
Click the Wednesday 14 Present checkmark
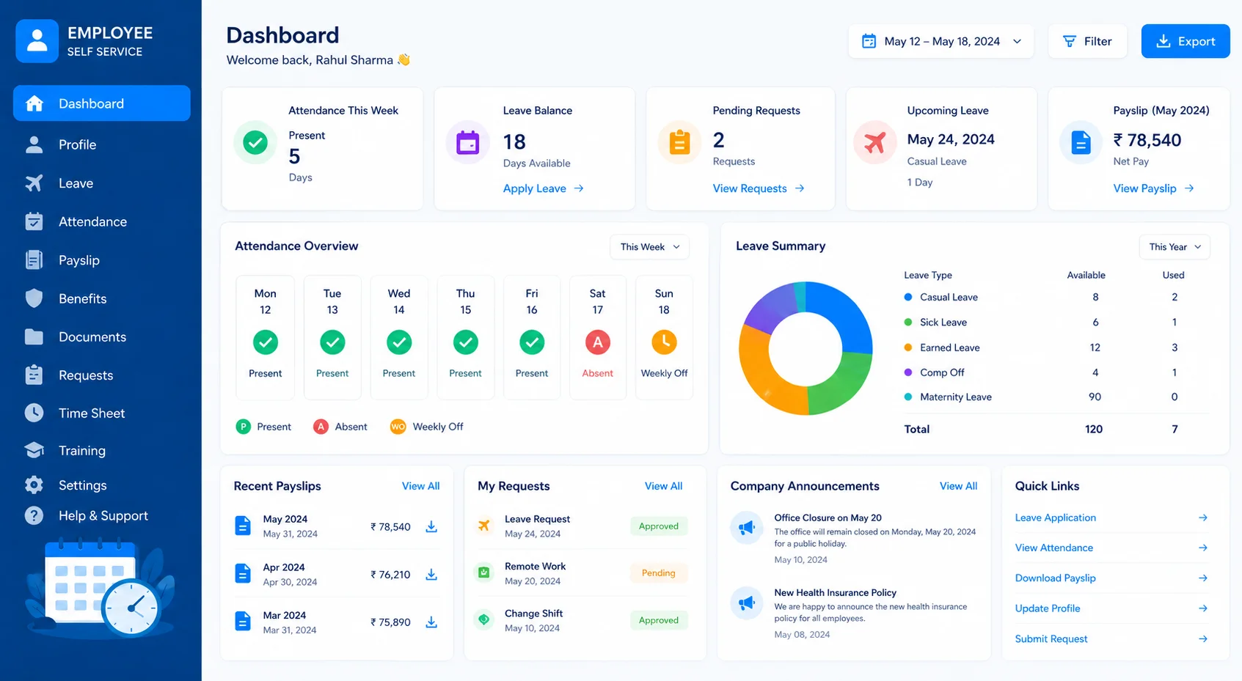coord(399,342)
